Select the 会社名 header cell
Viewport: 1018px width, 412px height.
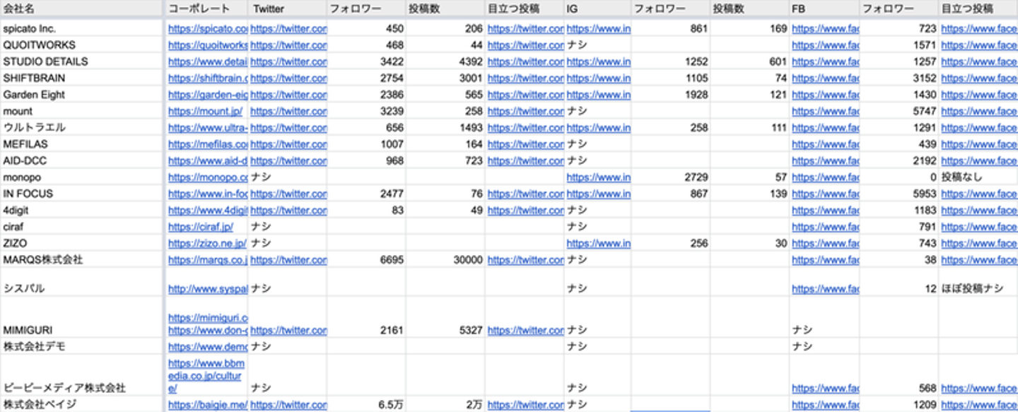tap(82, 8)
